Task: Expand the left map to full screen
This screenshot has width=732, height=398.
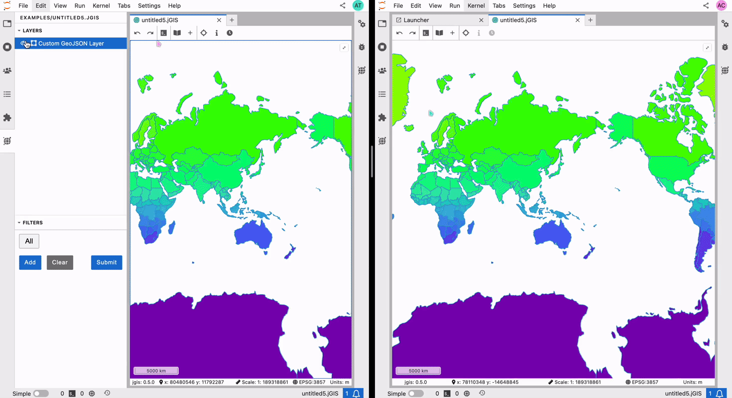Action: click(x=344, y=48)
